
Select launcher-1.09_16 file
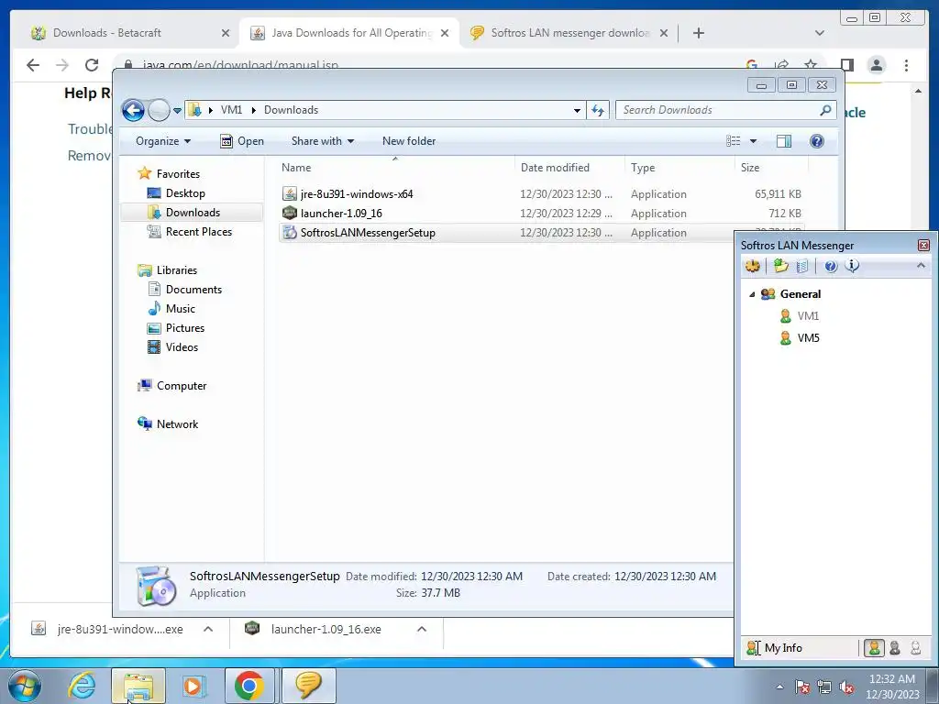click(341, 213)
